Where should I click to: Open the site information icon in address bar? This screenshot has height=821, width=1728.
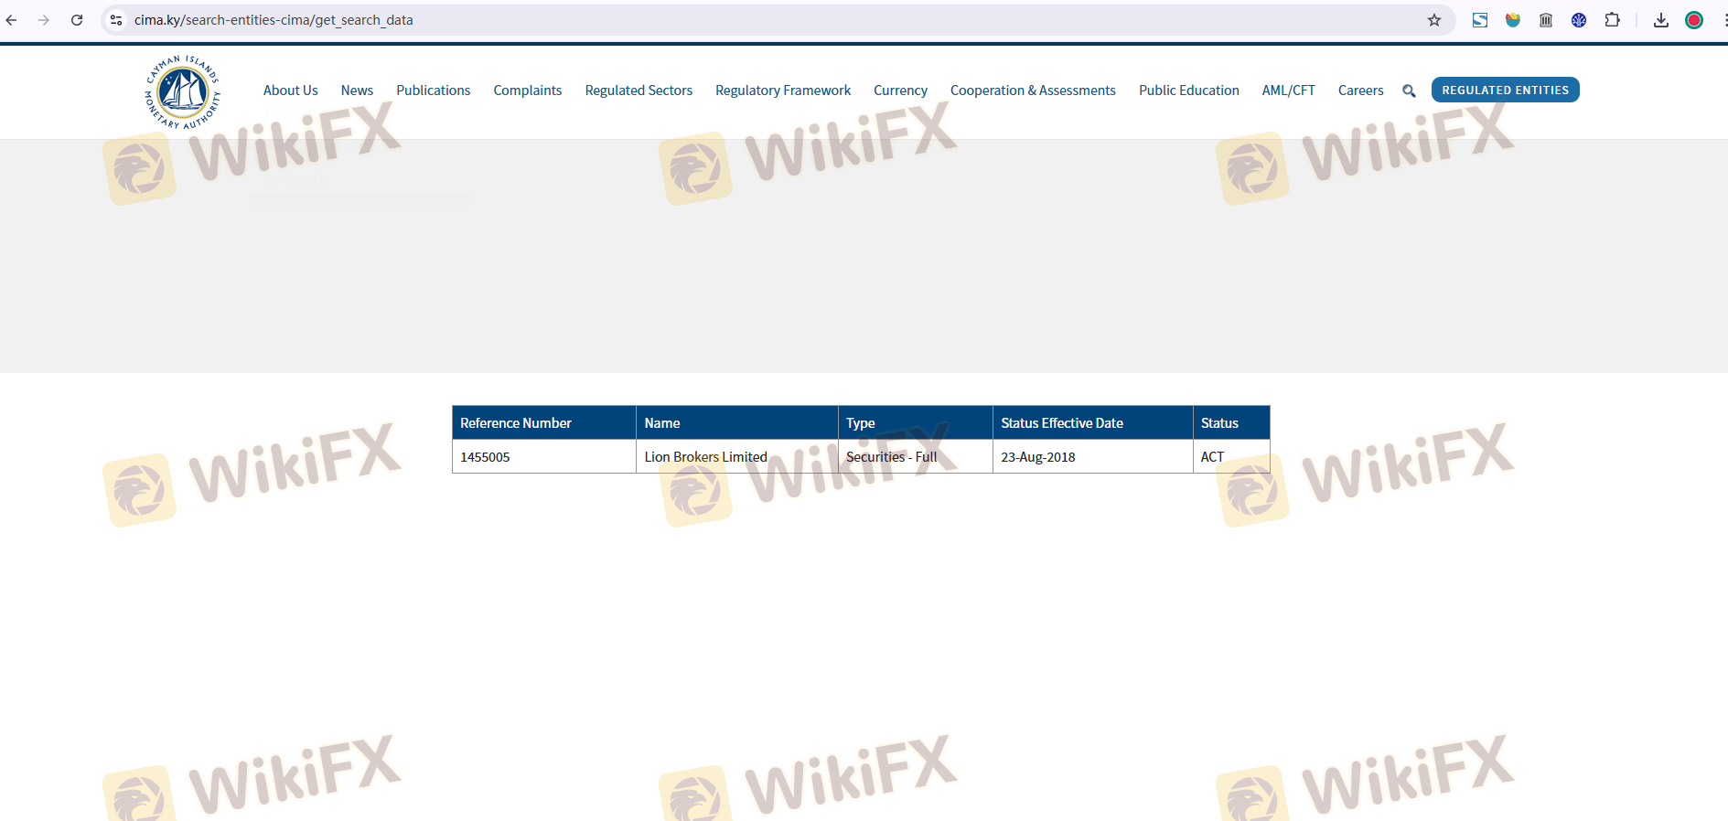(x=116, y=20)
